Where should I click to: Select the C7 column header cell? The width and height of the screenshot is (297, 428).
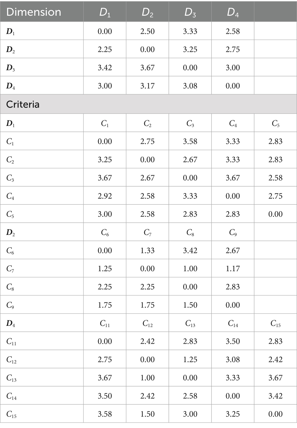pos(147,233)
